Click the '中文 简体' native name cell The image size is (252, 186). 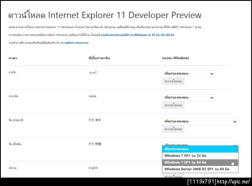[95, 120]
